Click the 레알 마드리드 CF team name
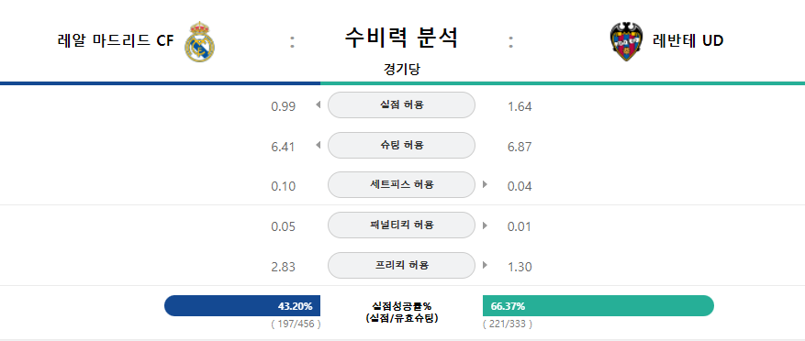This screenshot has width=805, height=341. 117,41
